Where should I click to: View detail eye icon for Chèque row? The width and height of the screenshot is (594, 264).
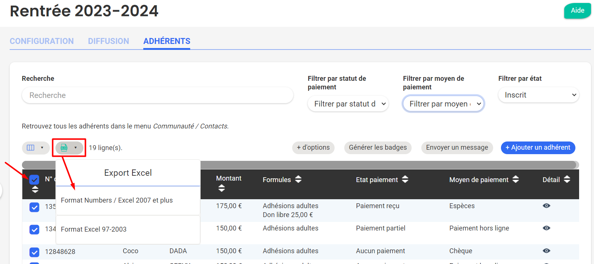[x=546, y=251]
